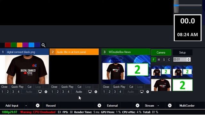The width and height of the screenshot is (205, 115).
Task: Cut to the WDoubleBox-News input
Action: coord(131,87)
